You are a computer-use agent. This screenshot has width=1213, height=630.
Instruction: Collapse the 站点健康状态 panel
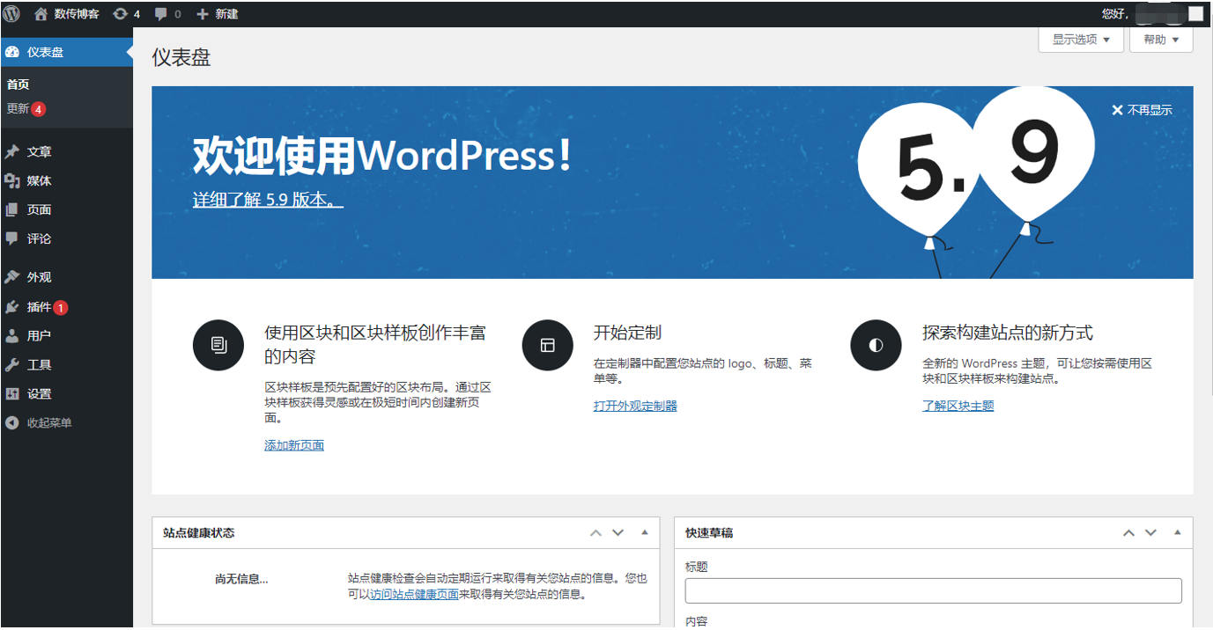pos(644,533)
